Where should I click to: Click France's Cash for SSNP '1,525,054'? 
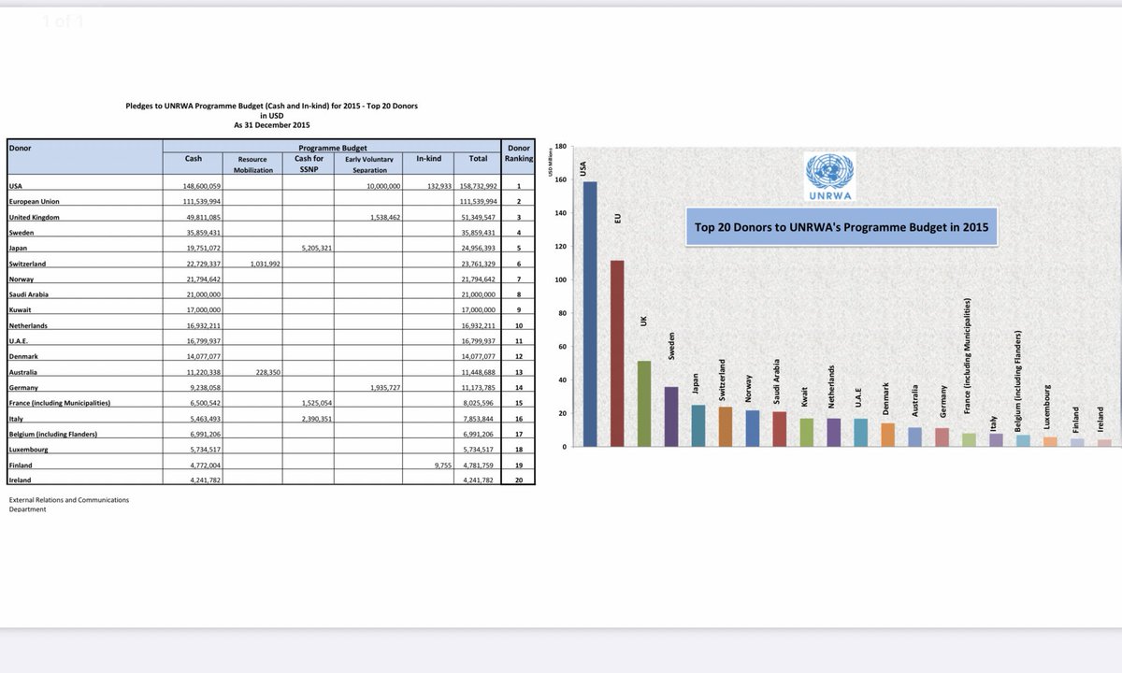[316, 403]
